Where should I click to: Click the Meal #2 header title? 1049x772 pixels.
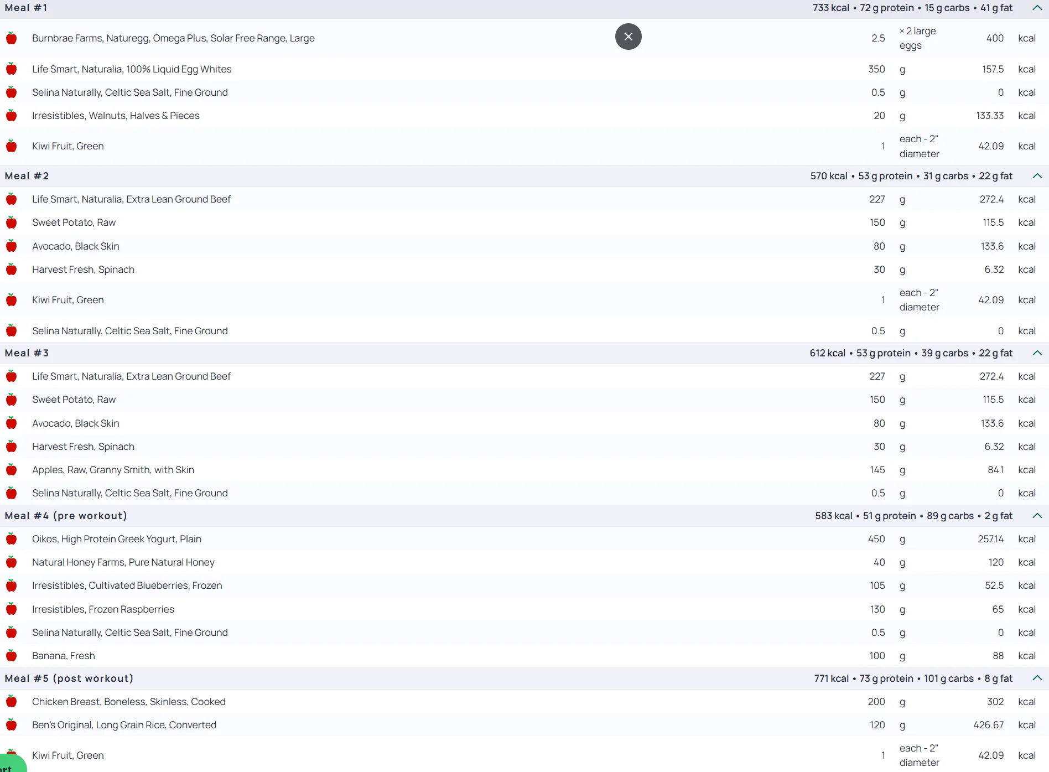tap(27, 176)
